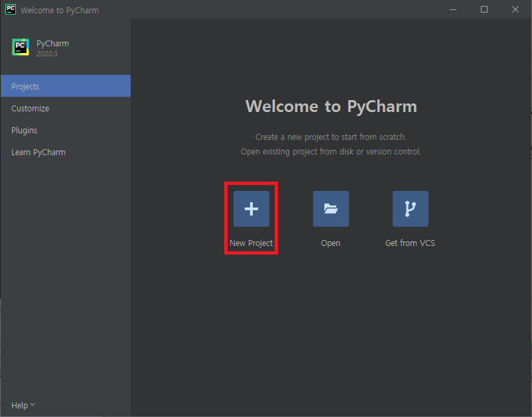Image resolution: width=532 pixels, height=417 pixels.
Task: Click the Get from VCS label
Action: (x=410, y=243)
